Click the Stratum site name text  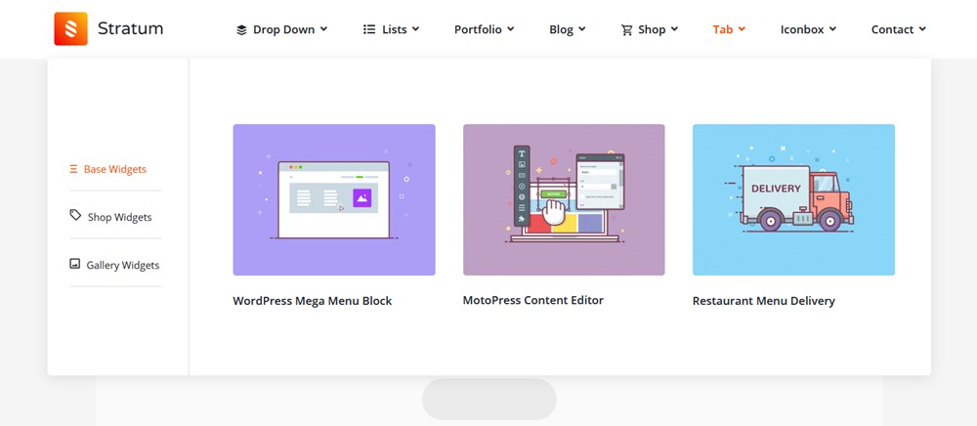130,28
